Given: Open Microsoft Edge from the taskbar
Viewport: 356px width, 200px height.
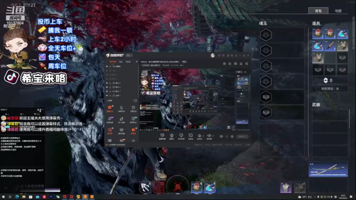Looking at the screenshot, I should point(17,197).
